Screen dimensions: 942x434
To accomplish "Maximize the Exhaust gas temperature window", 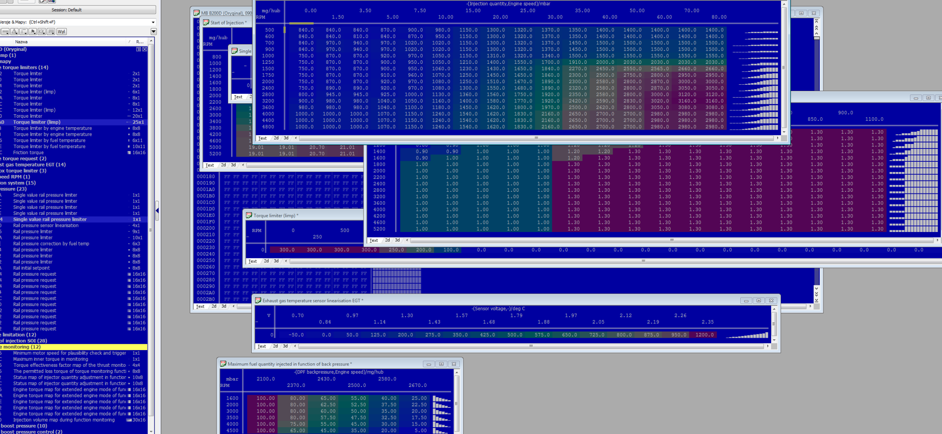I will tap(758, 300).
